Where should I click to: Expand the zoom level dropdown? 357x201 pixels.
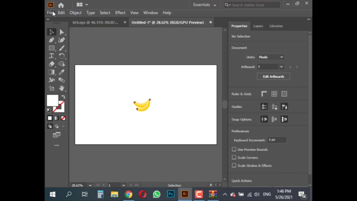pyautogui.click(x=90, y=185)
